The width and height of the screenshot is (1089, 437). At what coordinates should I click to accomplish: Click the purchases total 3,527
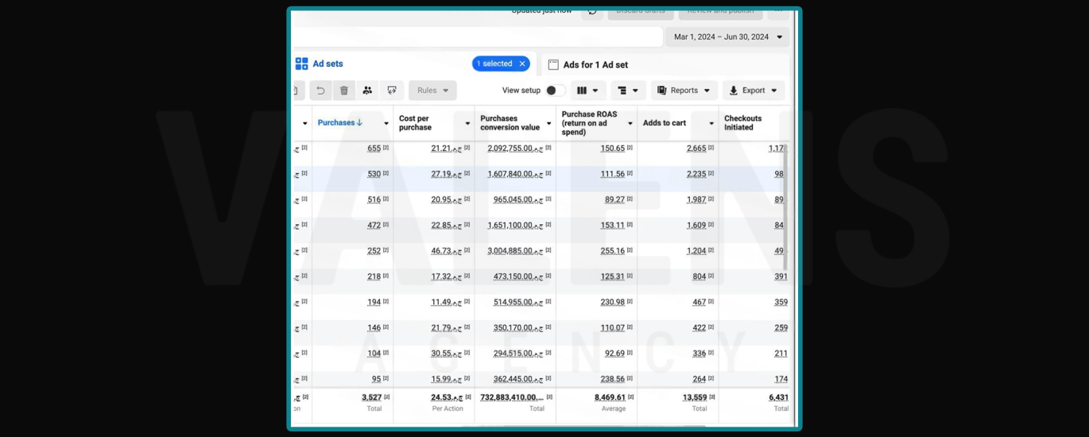[371, 397]
